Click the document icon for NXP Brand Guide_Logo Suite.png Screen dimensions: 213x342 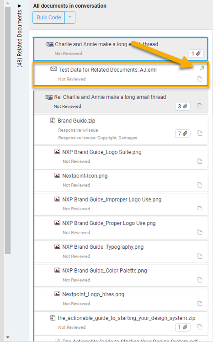coord(200,161)
